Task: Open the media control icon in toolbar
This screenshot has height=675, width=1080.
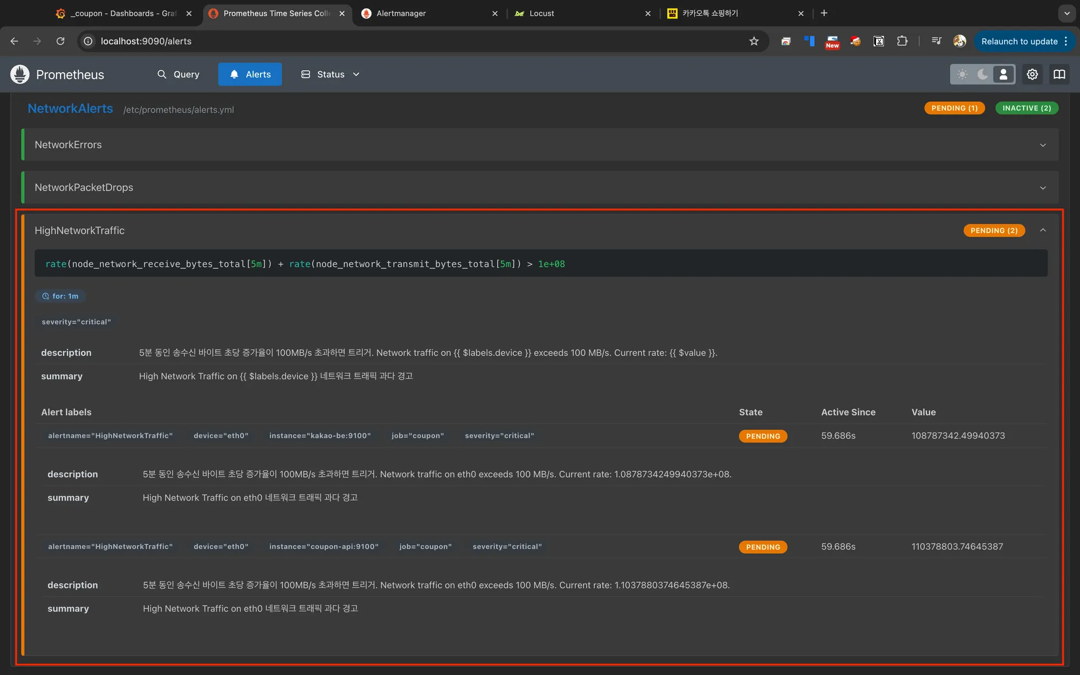Action: [936, 41]
